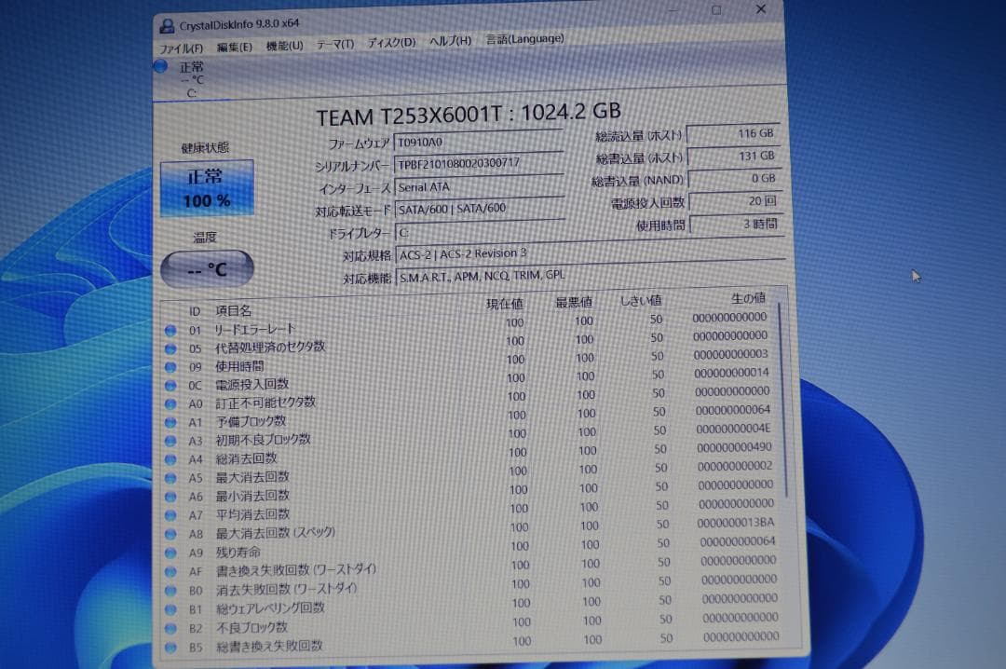Select the 総ウェアレベリング回数 row name
Screen dimensions: 1006x669
pos(271,608)
